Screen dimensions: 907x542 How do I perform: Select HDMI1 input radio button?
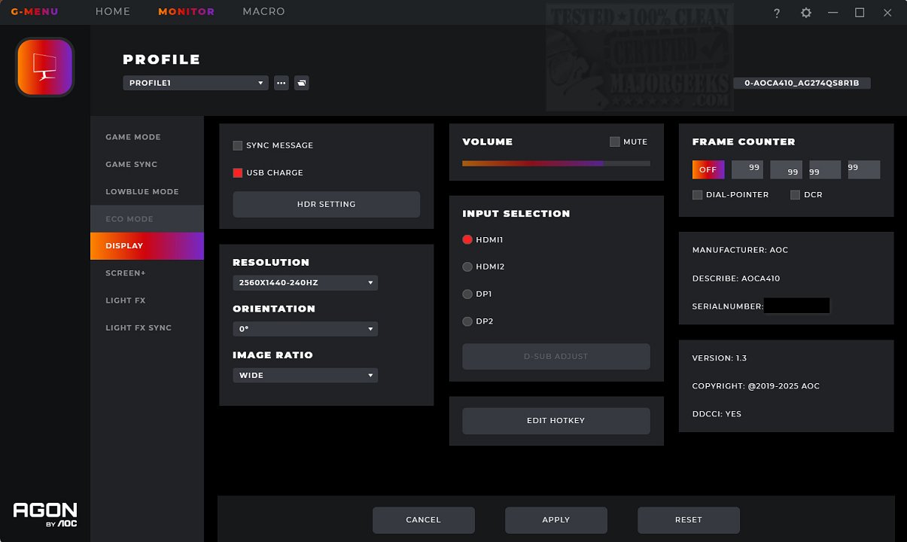click(467, 239)
